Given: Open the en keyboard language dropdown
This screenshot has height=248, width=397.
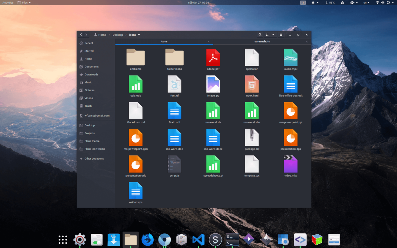Looking at the screenshot, I should (x=366, y=3).
